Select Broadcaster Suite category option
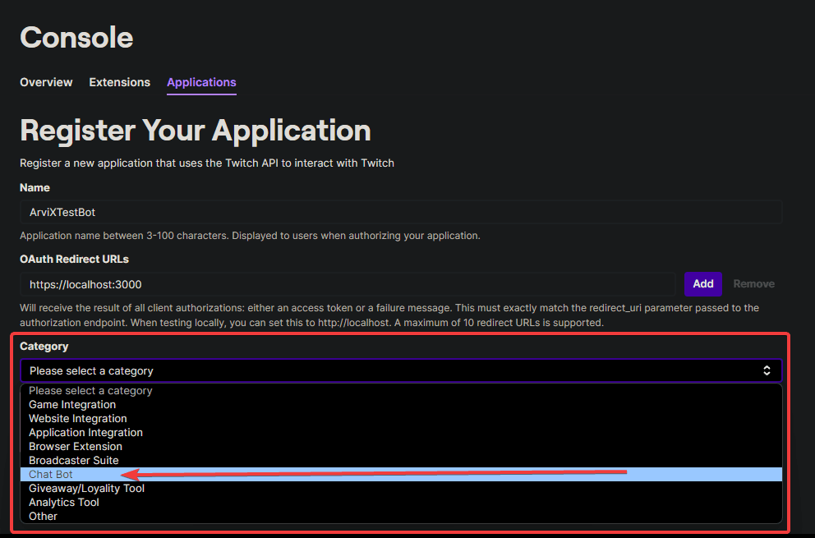 (x=401, y=461)
